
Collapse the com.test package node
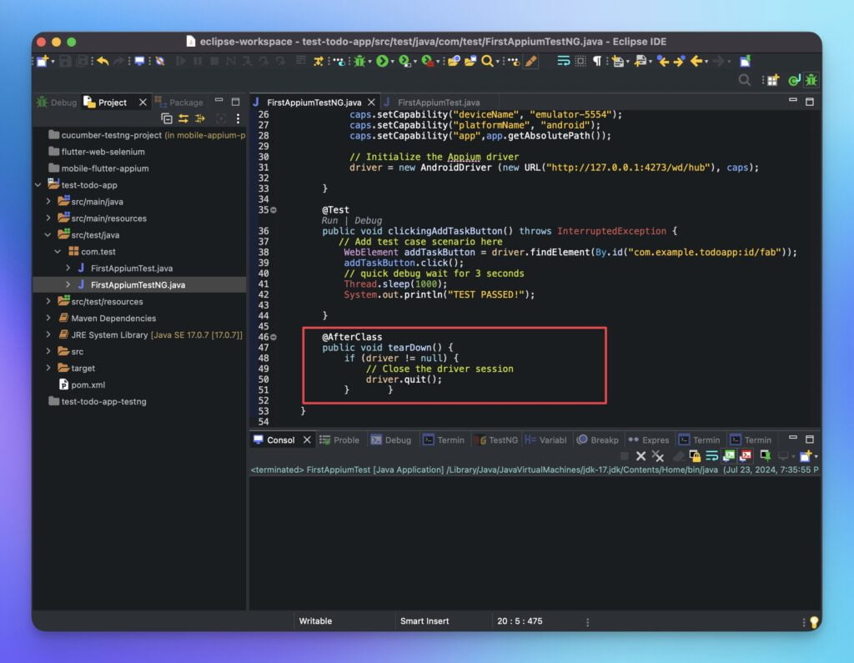(x=58, y=252)
